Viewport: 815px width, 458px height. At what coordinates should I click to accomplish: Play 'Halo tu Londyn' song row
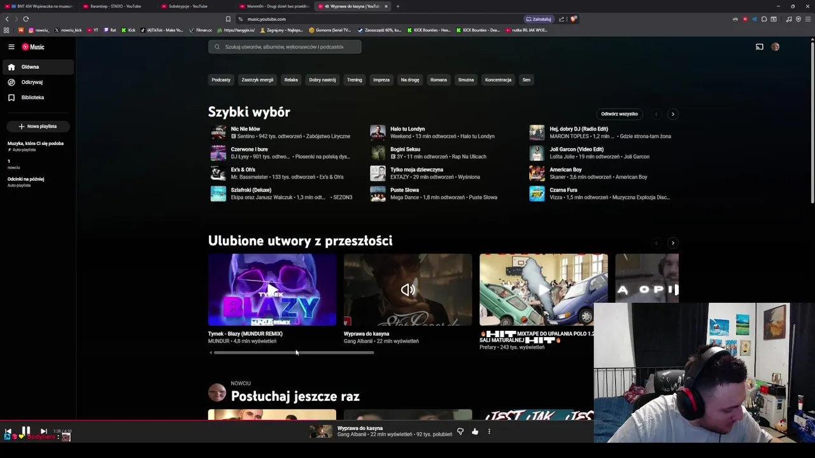[444, 132]
